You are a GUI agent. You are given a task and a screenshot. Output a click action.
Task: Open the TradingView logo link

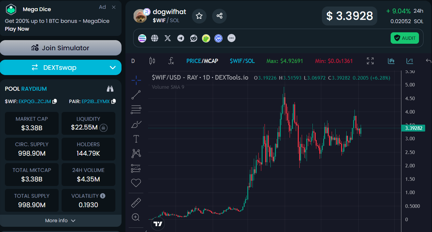click(x=158, y=224)
